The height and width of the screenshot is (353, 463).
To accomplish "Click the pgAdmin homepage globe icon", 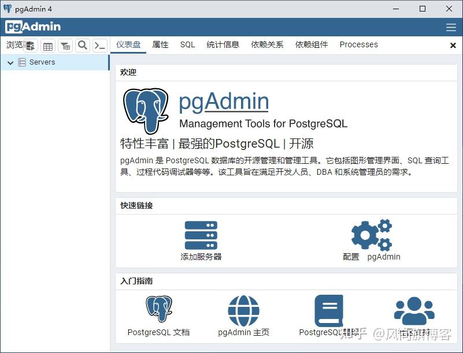I will point(243,310).
